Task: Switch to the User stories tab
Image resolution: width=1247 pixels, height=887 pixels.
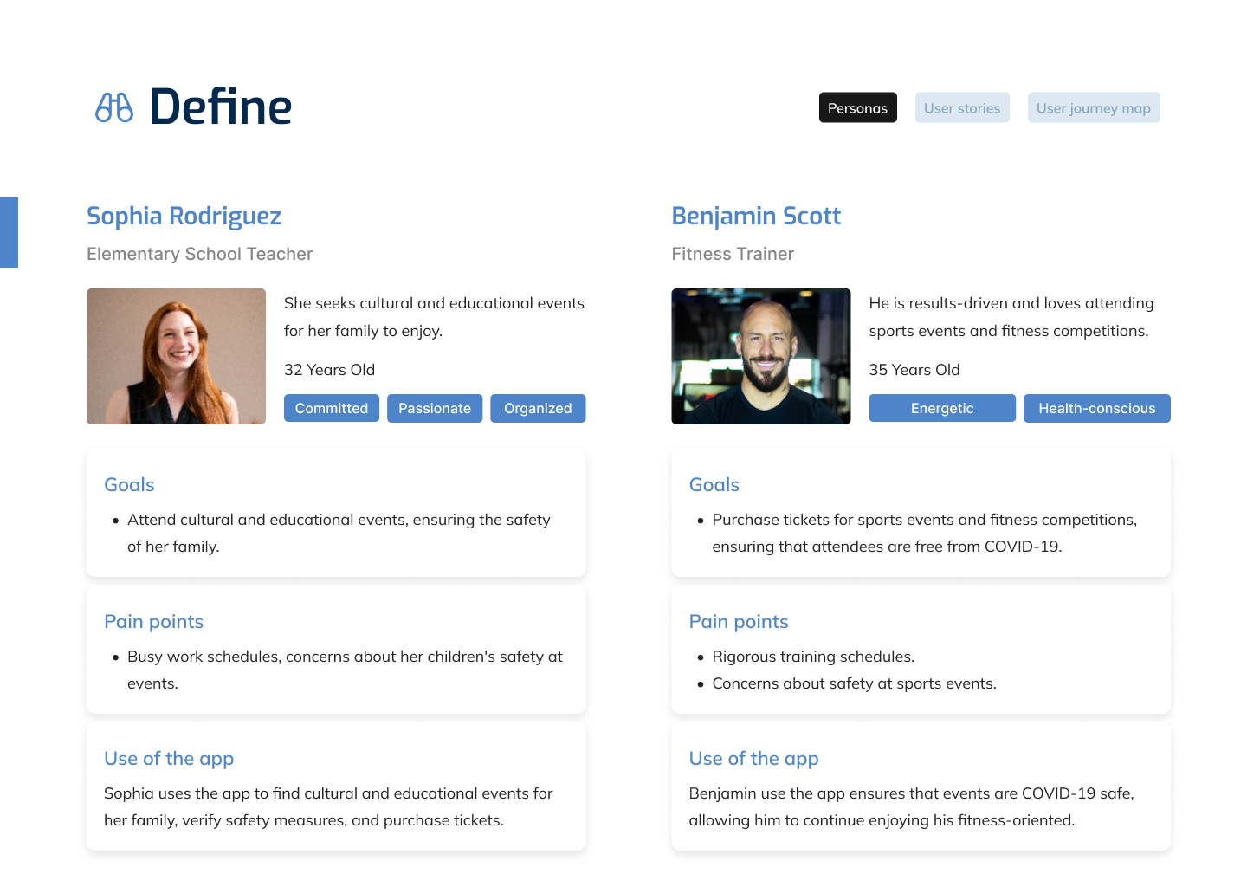Action: [961, 108]
